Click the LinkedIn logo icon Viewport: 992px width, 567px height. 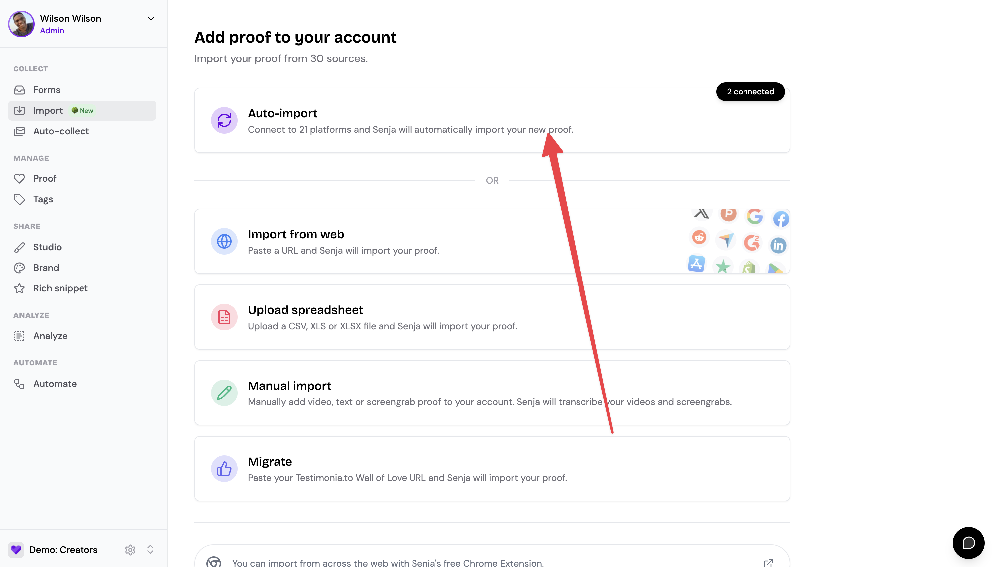point(778,245)
